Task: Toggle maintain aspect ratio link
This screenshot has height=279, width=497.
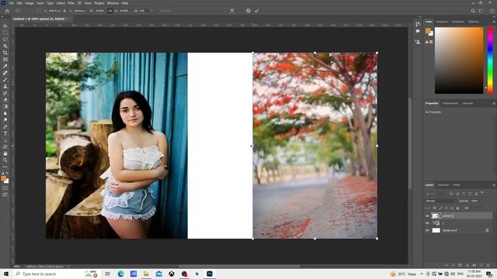Action: 110,11
